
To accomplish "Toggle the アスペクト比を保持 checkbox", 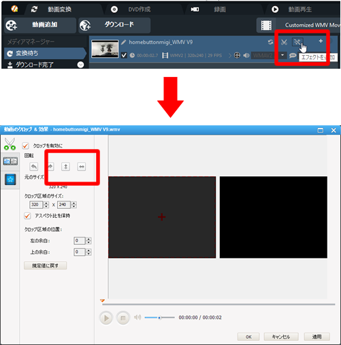I will point(27,216).
